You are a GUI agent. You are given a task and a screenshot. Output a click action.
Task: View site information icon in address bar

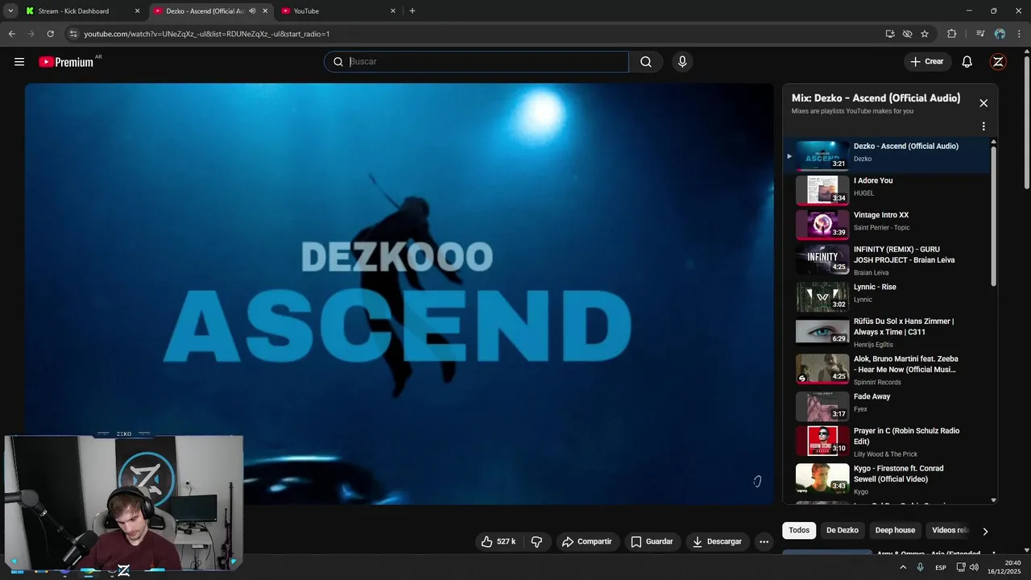(73, 34)
